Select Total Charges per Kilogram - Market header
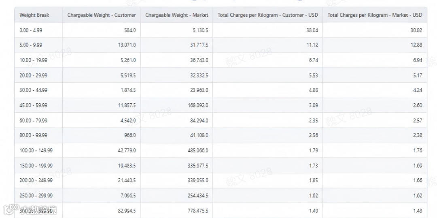 pyautogui.click(x=375, y=15)
